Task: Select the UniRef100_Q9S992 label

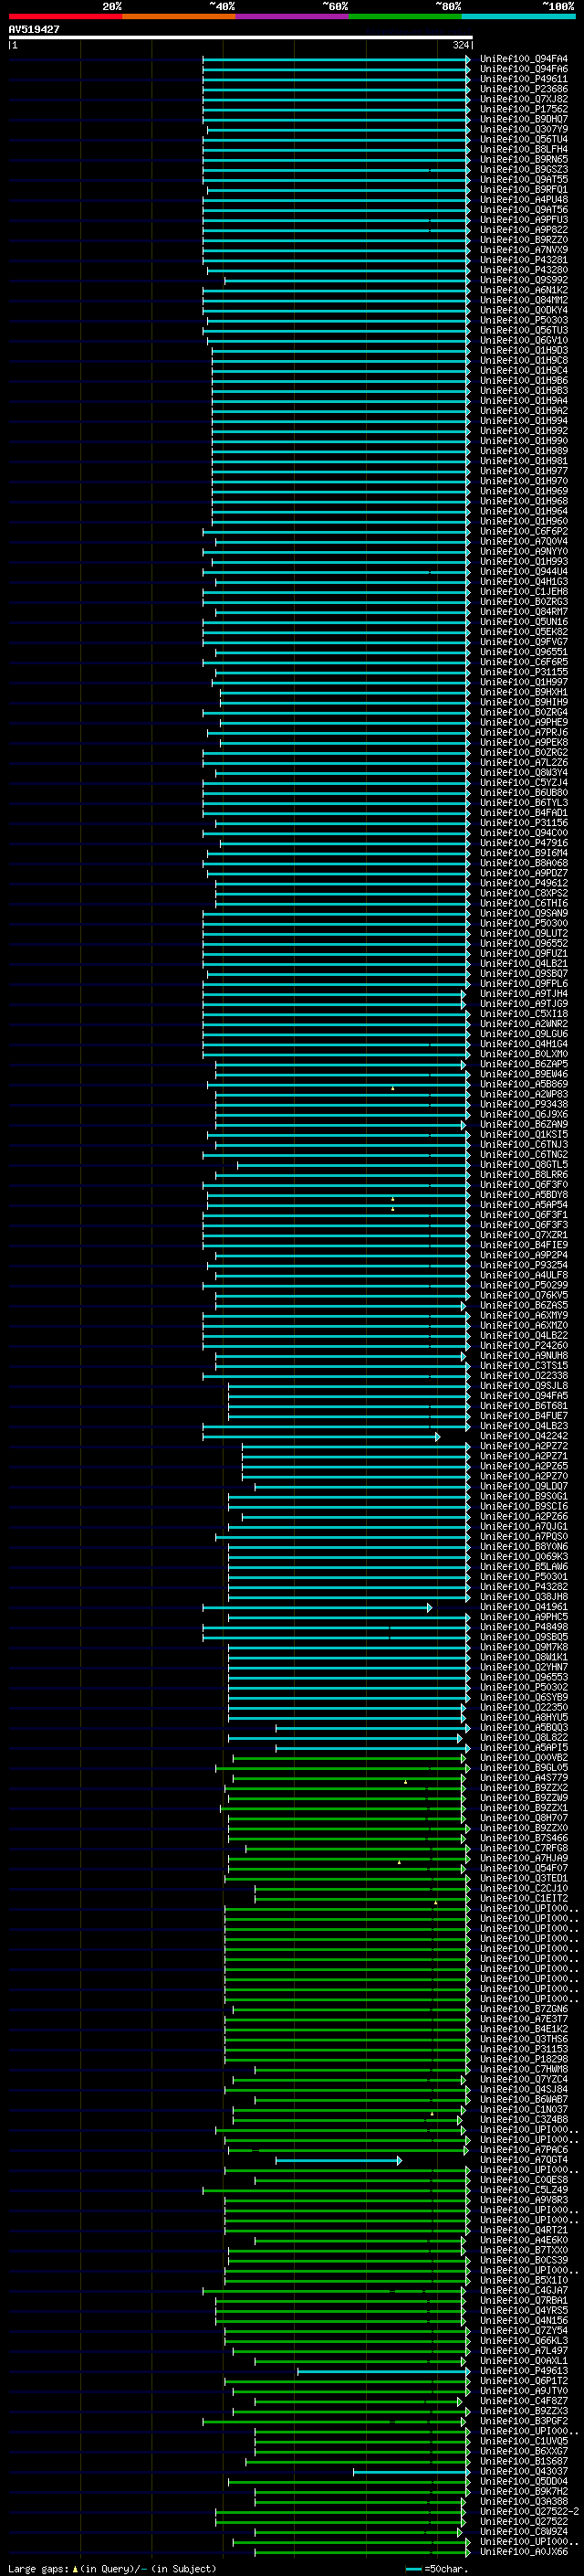Action: tap(524, 280)
